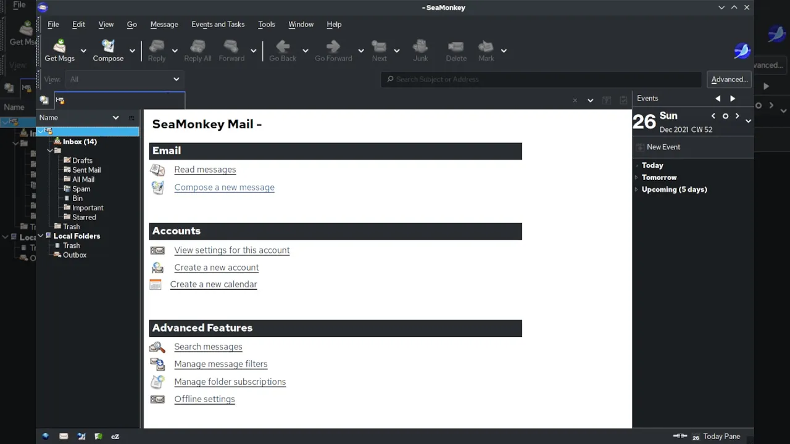The width and height of the screenshot is (790, 444).
Task: Open Compose from the toolbar
Action: point(108,47)
